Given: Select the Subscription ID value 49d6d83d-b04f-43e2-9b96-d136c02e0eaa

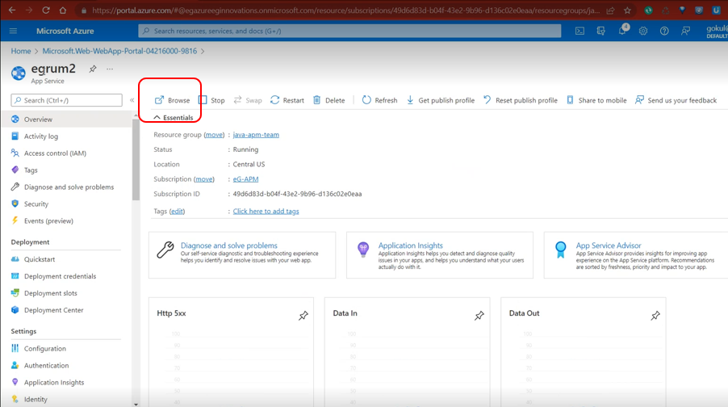Looking at the screenshot, I should (297, 194).
